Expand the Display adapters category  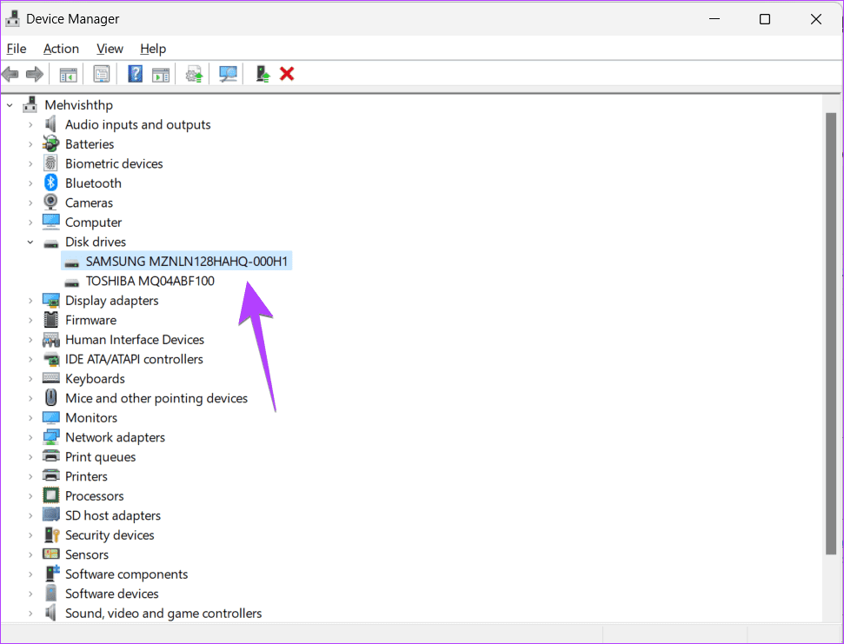coord(30,301)
